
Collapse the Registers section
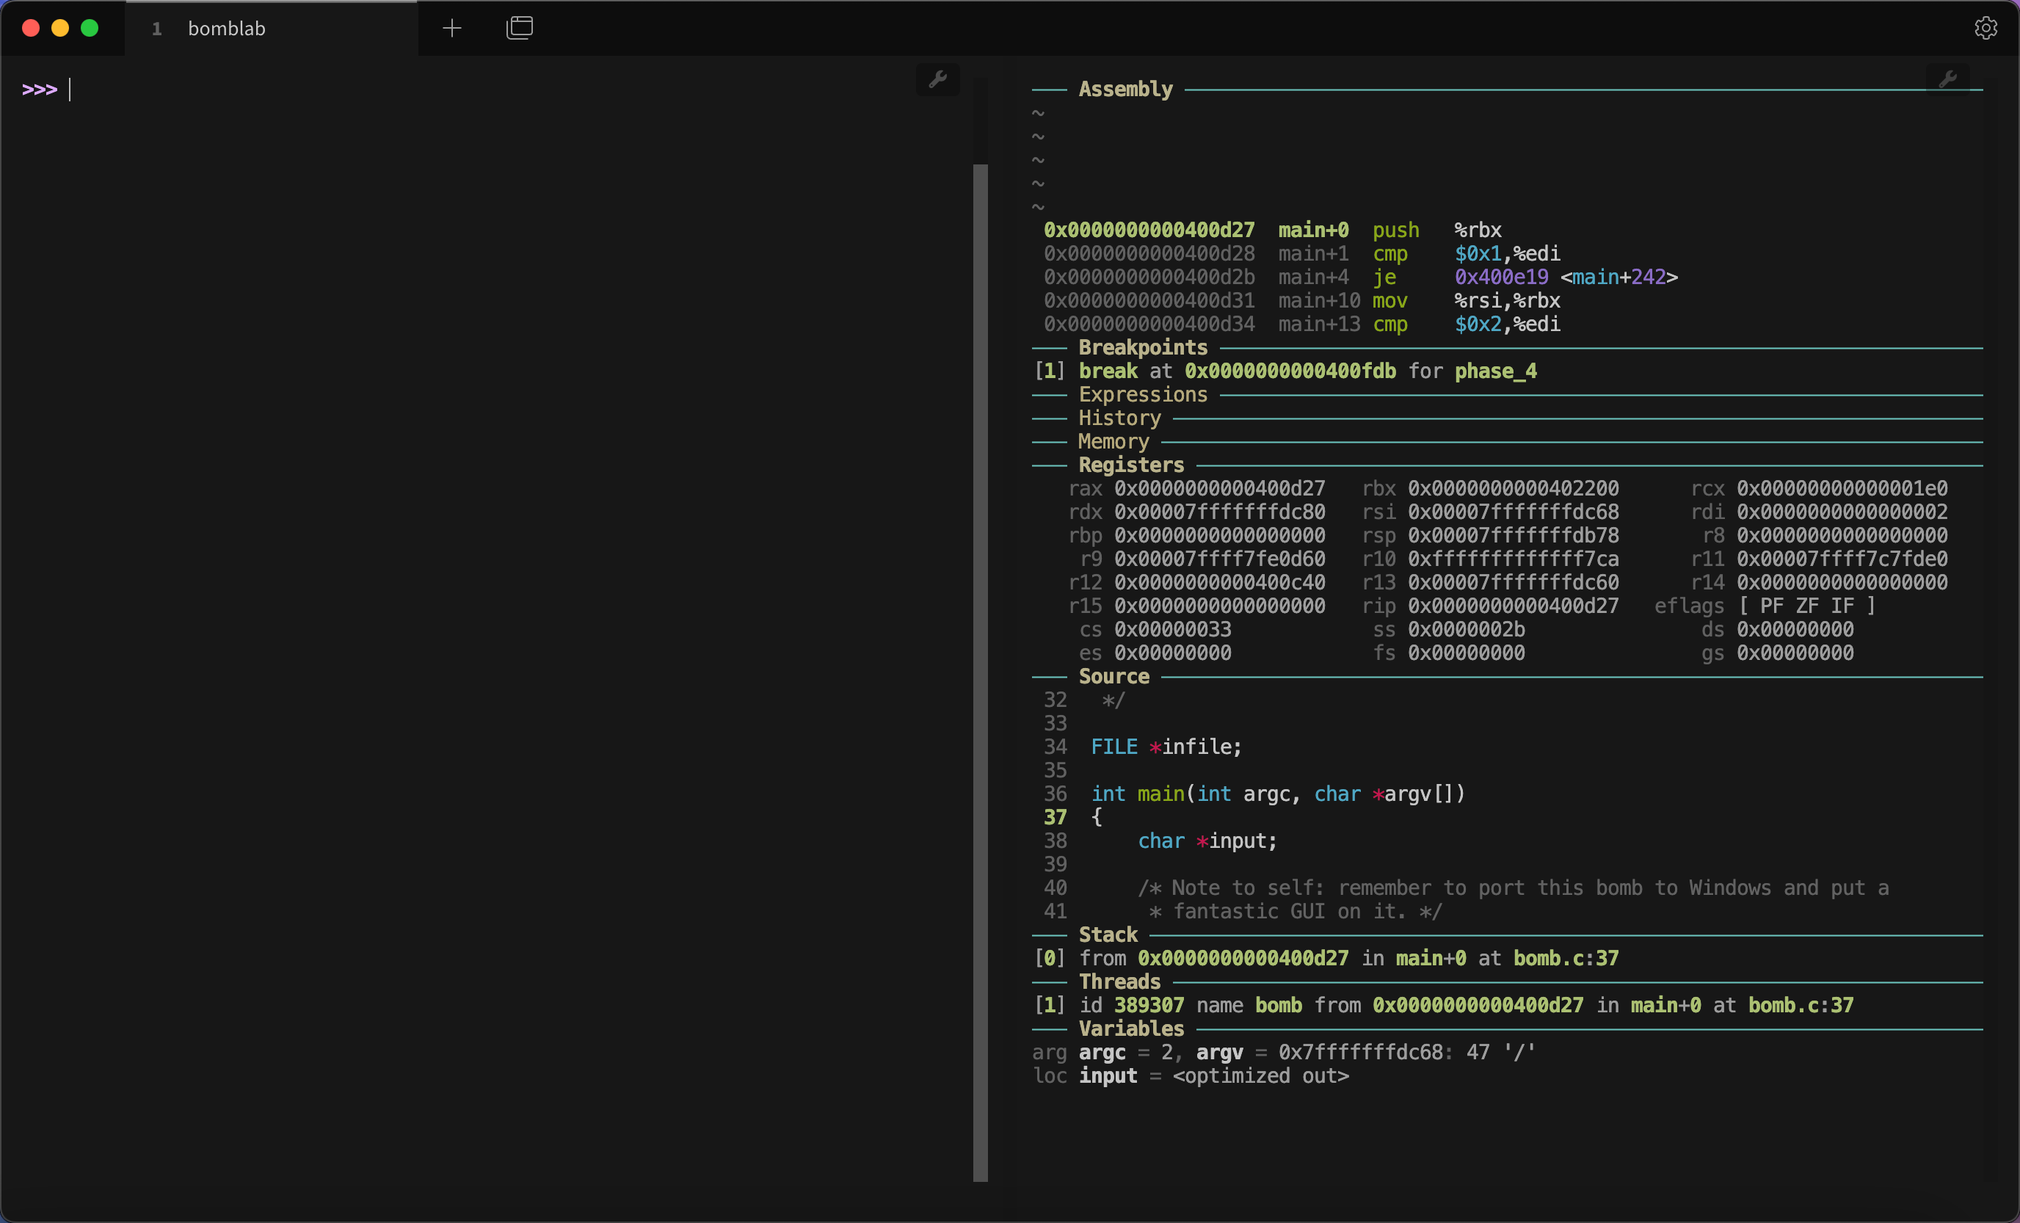click(1130, 465)
